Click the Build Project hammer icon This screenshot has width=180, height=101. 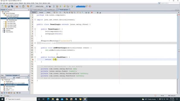coord(54,6)
